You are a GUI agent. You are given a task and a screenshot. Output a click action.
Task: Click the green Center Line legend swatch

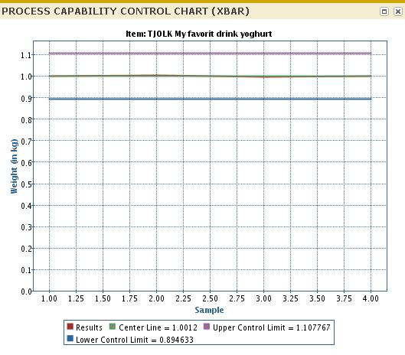113,327
